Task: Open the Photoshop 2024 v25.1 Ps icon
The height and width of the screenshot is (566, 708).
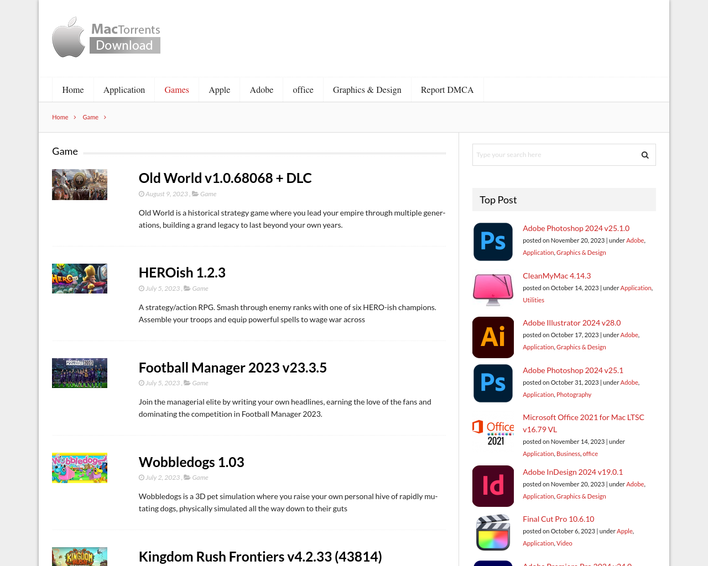Action: [x=493, y=383]
